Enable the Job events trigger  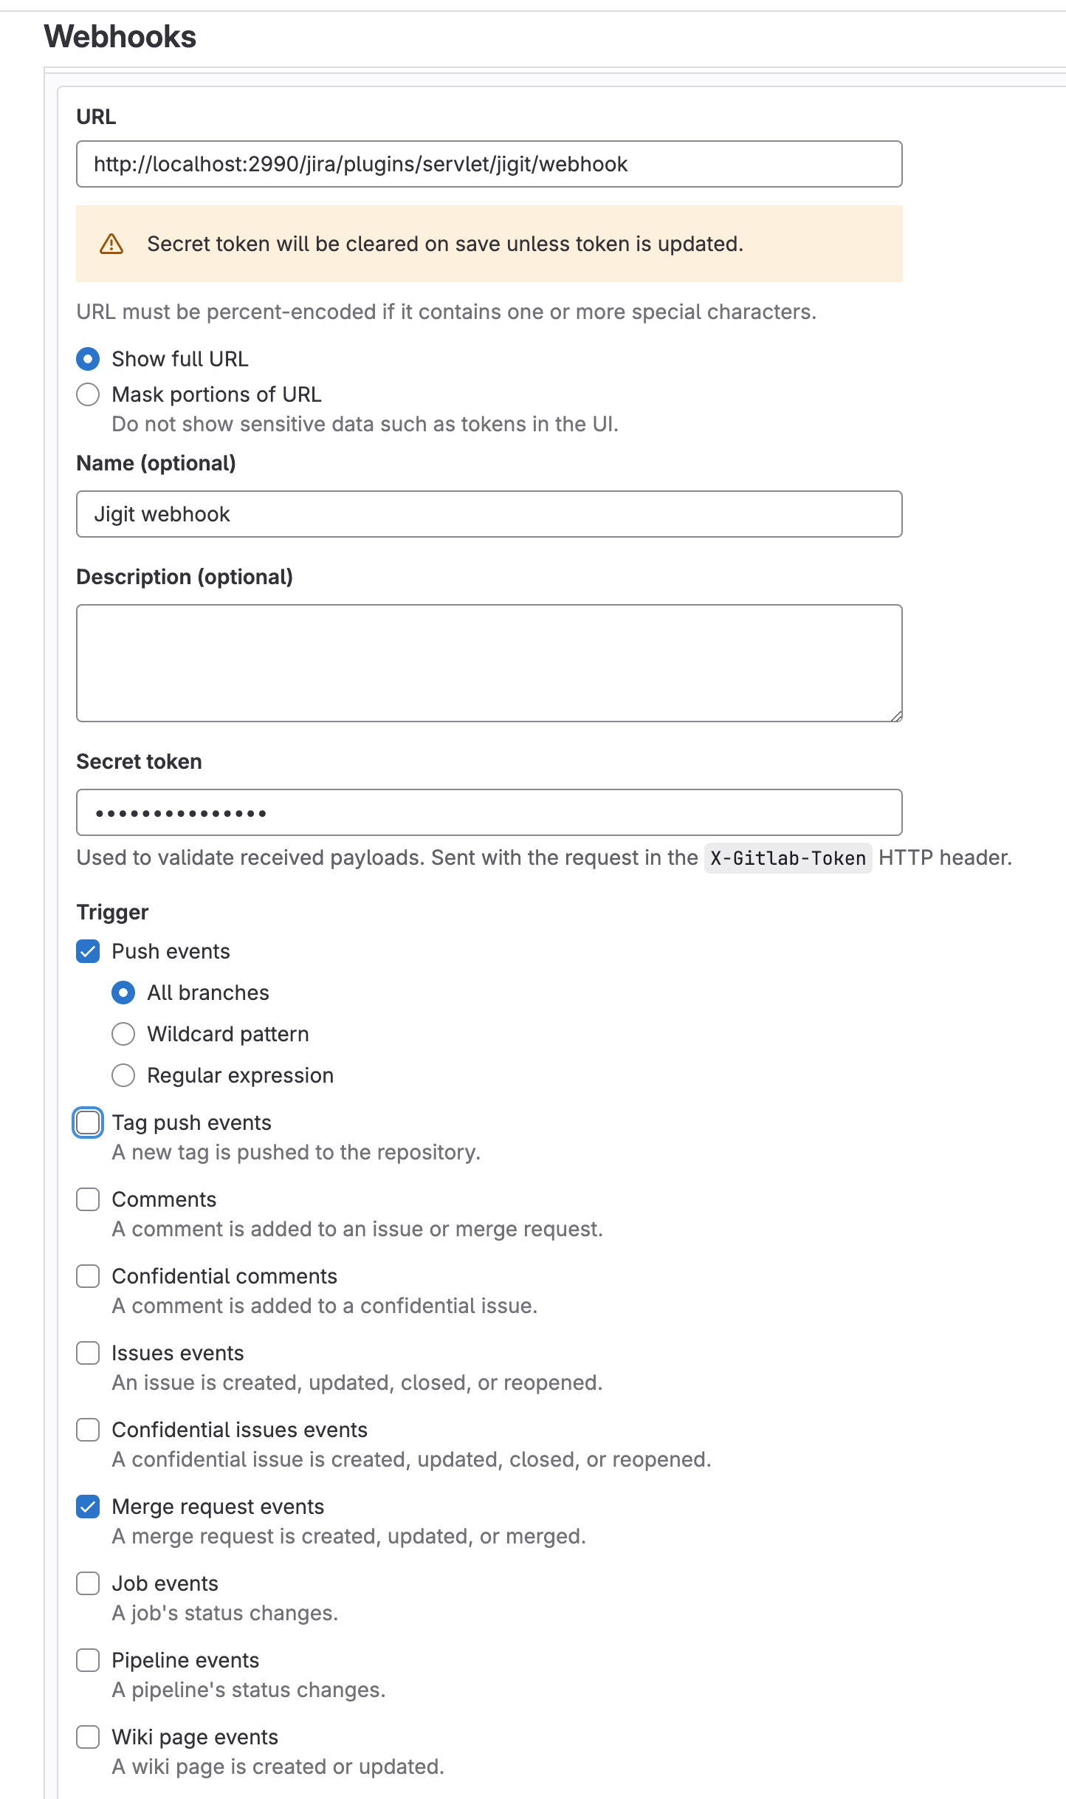(x=88, y=1583)
